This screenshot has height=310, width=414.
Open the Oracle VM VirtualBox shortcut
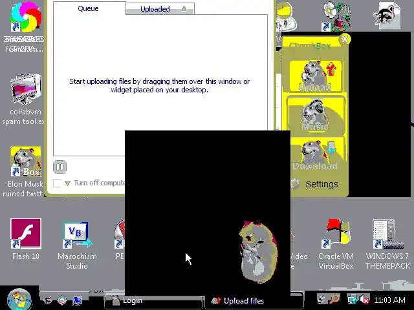[336, 244]
